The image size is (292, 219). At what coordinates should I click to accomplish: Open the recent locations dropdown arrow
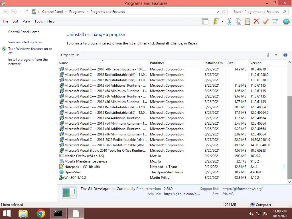(21, 12)
